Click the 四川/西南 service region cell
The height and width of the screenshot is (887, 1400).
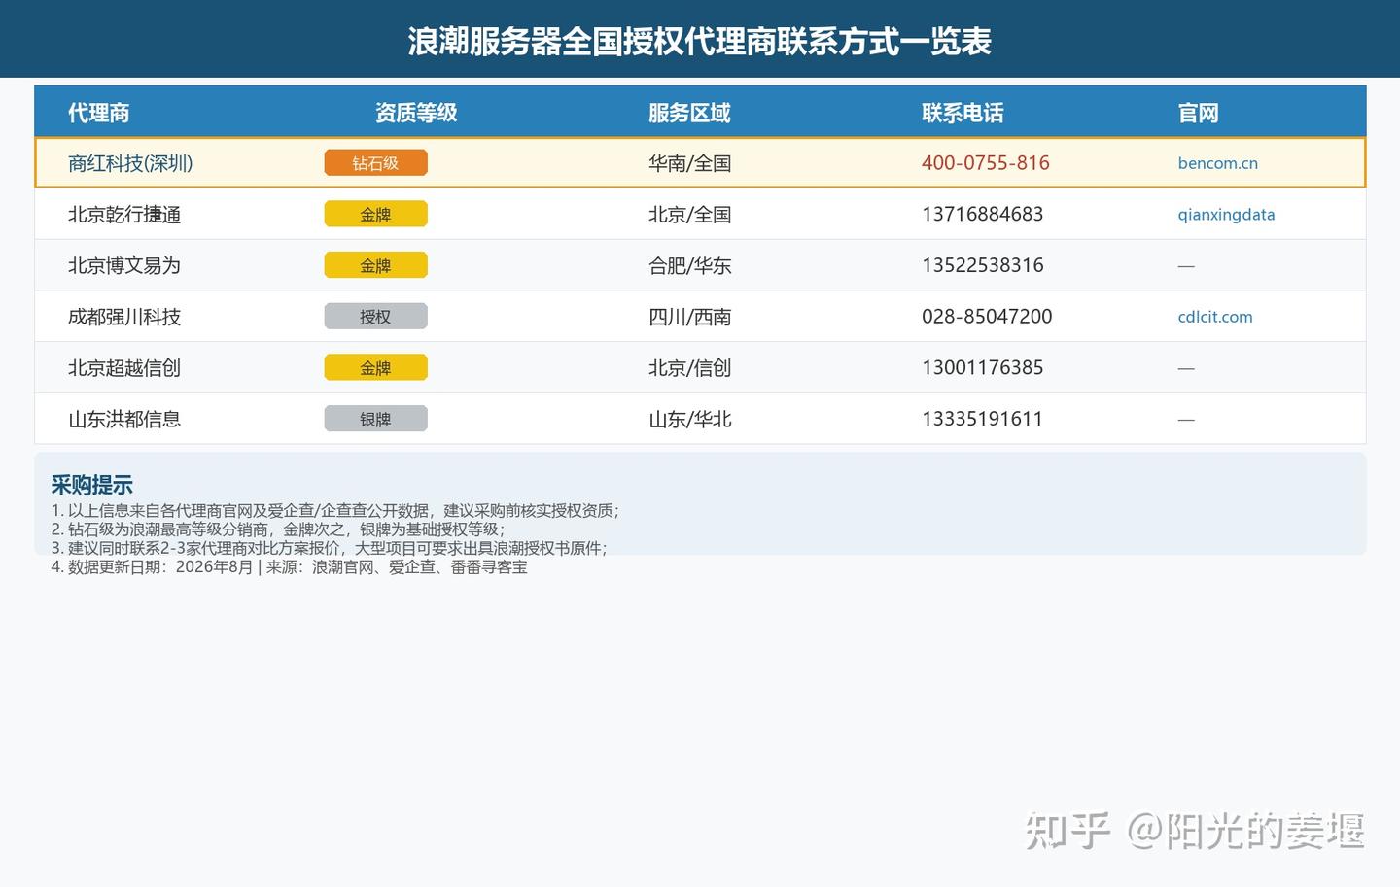click(690, 317)
